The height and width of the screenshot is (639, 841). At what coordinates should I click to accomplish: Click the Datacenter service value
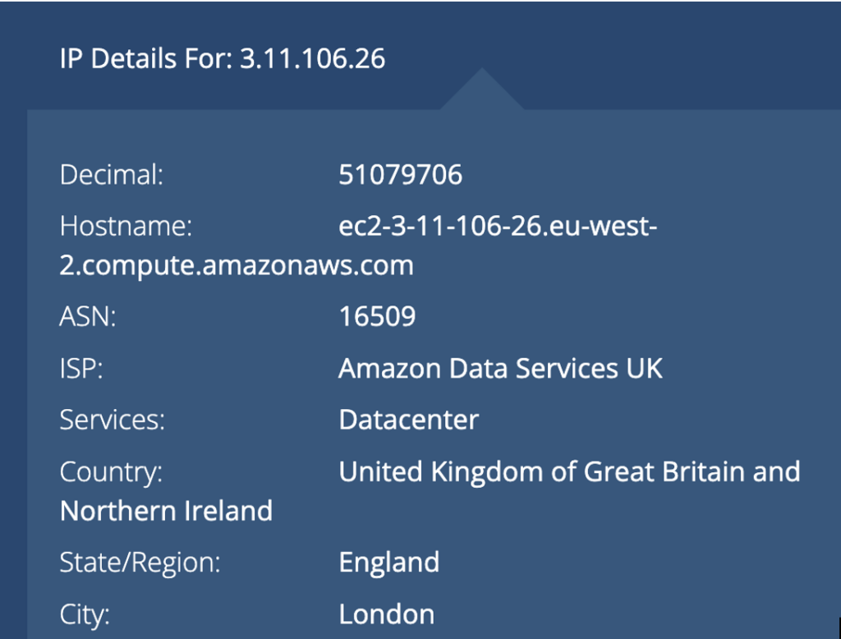coord(408,420)
